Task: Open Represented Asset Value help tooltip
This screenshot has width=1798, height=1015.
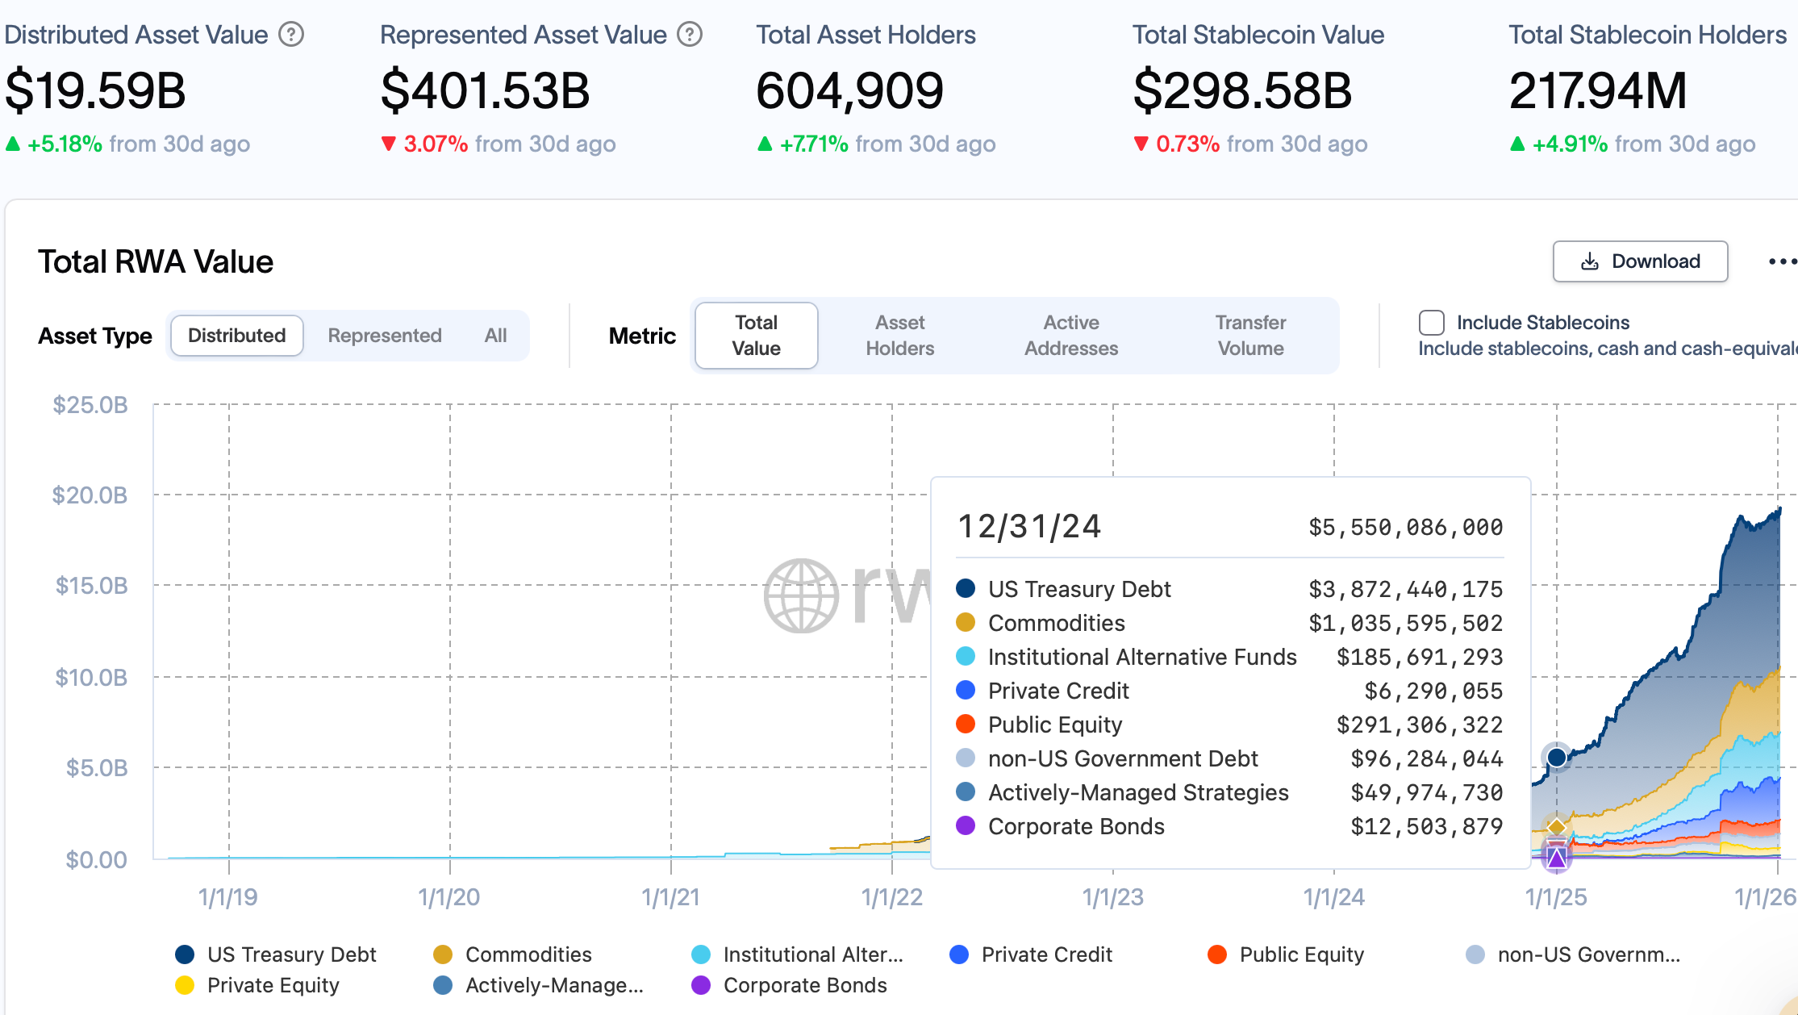Action: click(x=690, y=34)
